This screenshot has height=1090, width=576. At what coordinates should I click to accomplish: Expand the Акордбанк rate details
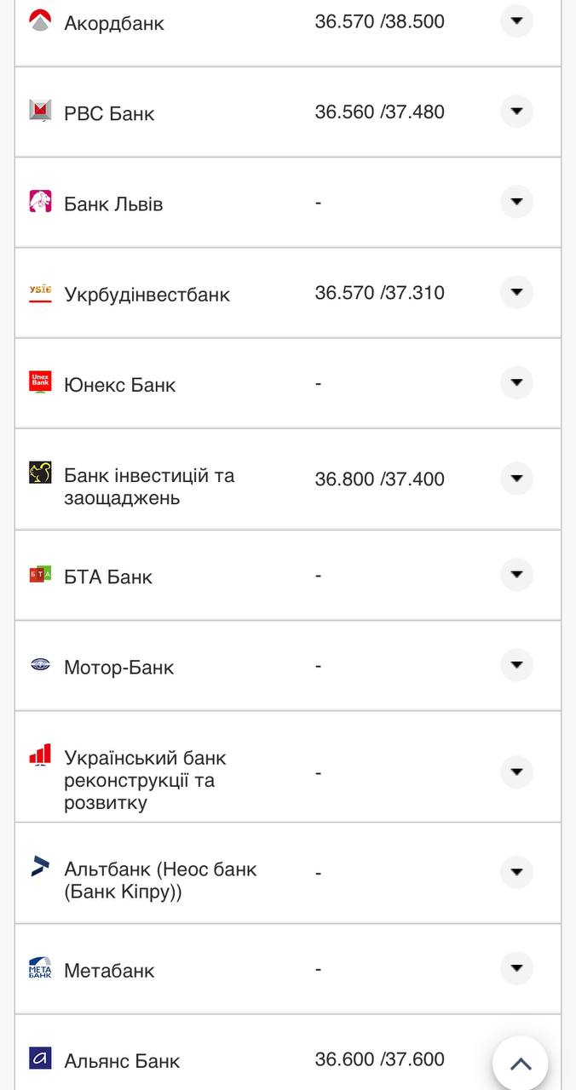(516, 21)
